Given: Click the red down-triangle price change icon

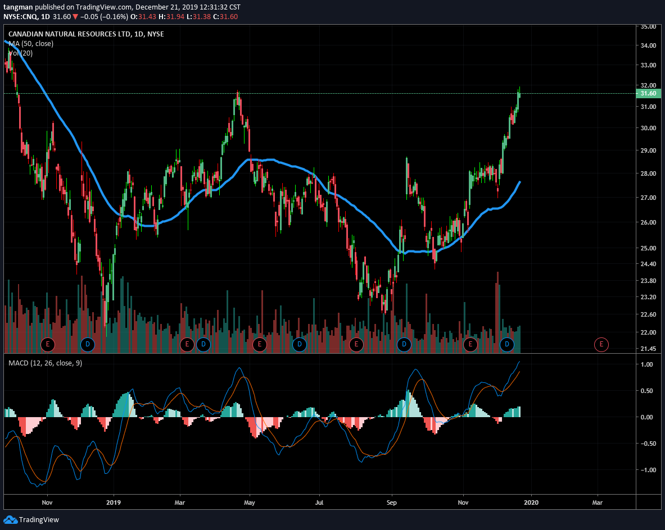Looking at the screenshot, I should (x=75, y=17).
